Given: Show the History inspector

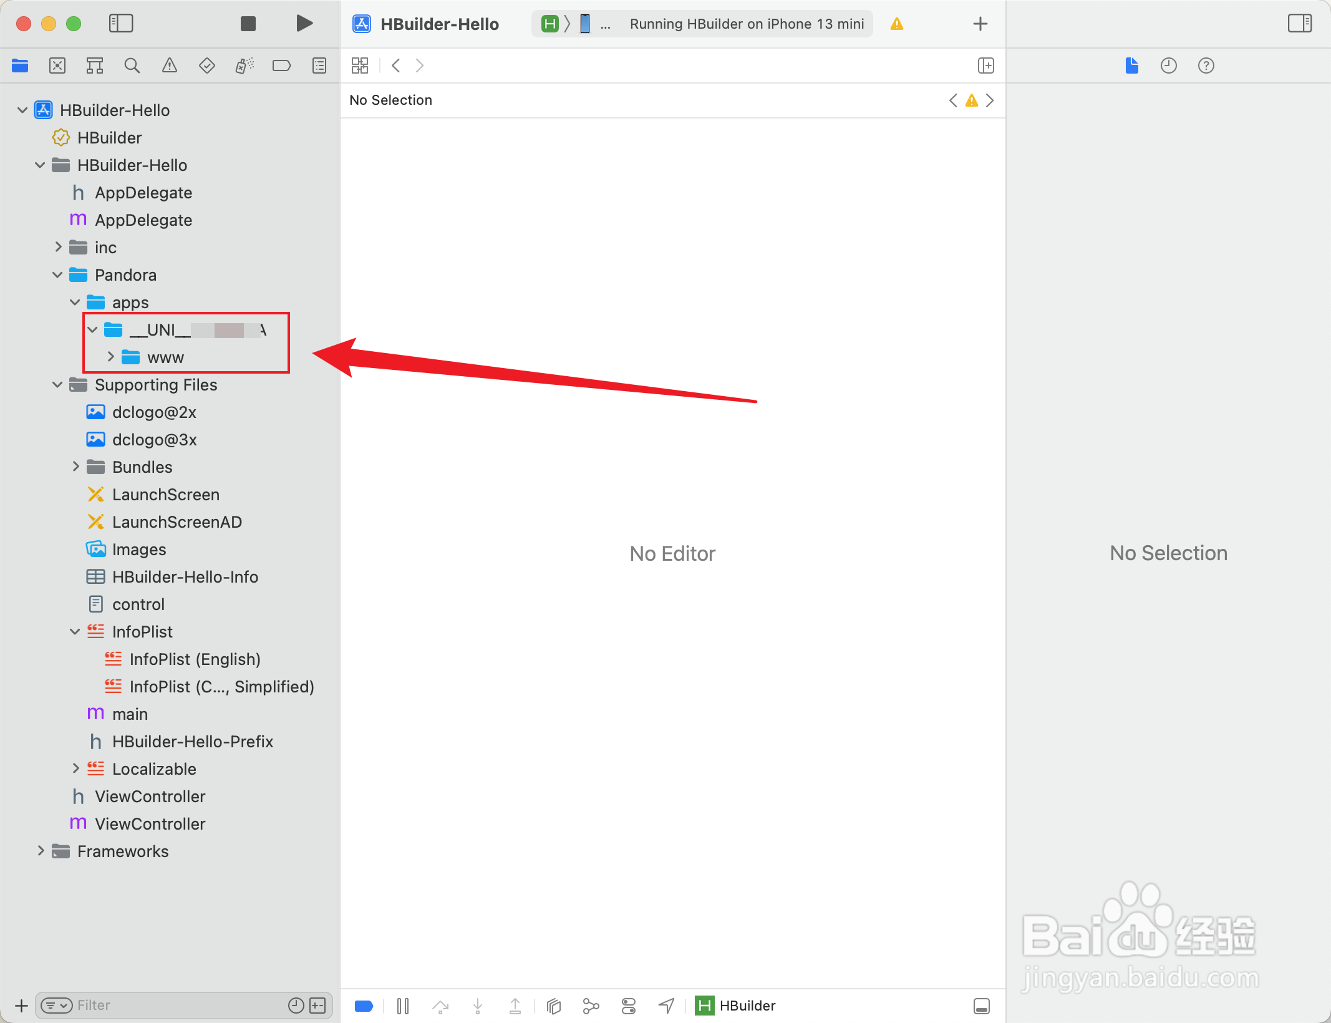Looking at the screenshot, I should [1169, 65].
